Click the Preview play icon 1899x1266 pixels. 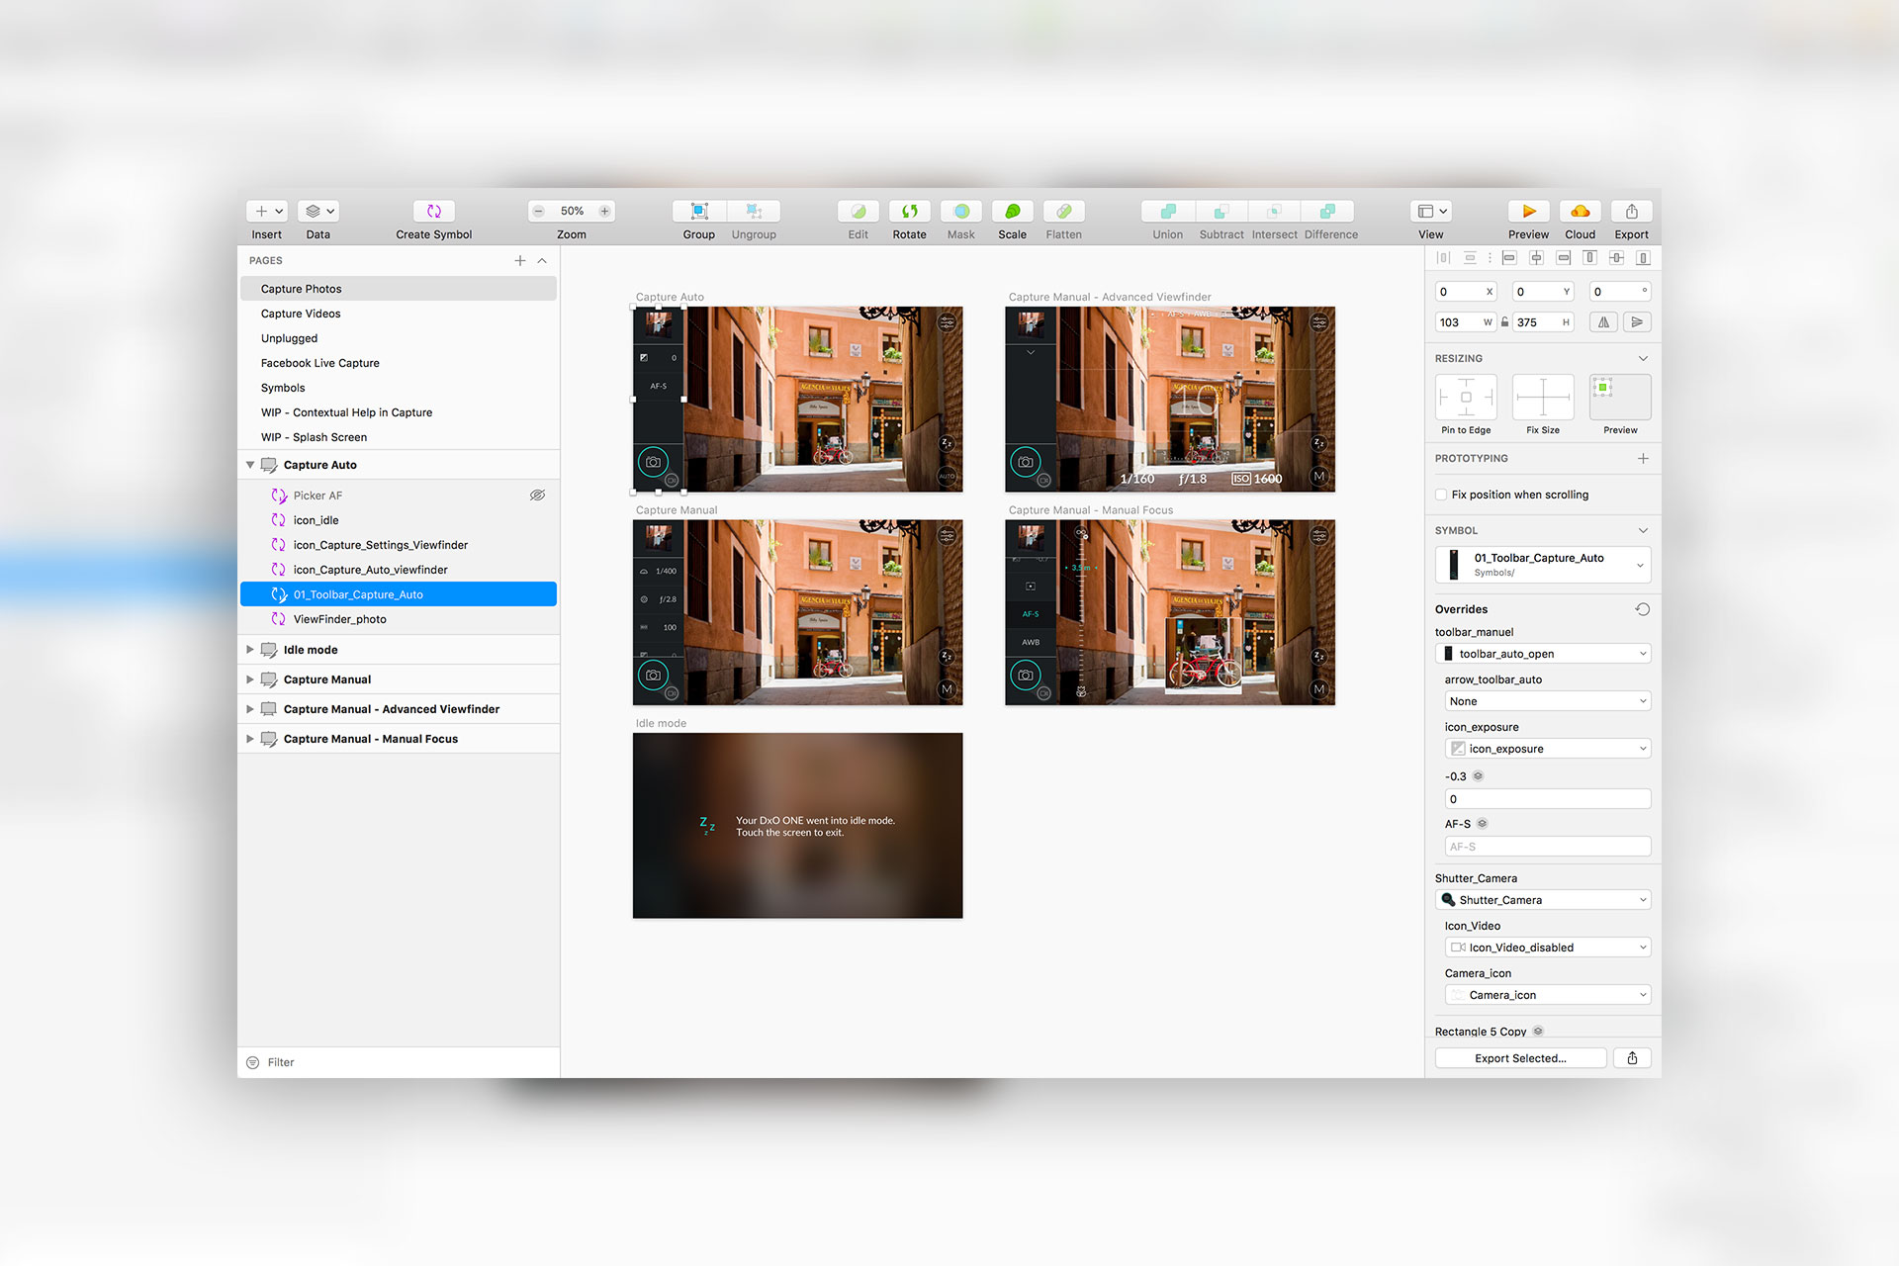[x=1528, y=211]
